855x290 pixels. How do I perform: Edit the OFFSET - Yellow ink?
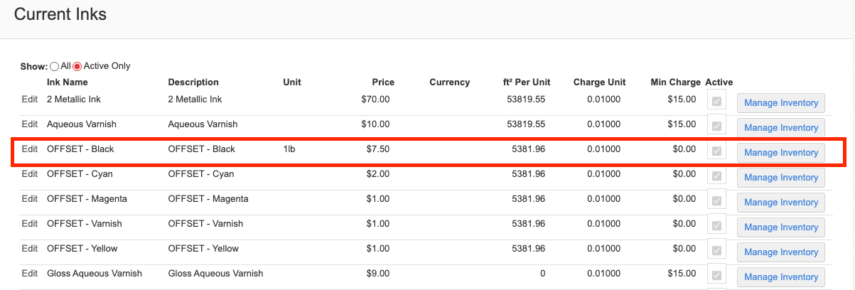tap(29, 249)
